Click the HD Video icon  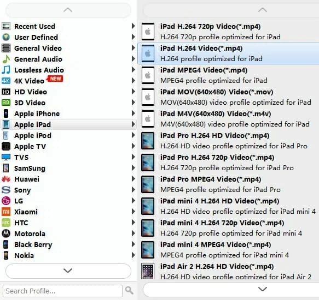coord(6,92)
